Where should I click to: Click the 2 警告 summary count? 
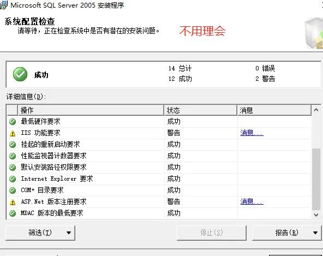tap(265, 79)
